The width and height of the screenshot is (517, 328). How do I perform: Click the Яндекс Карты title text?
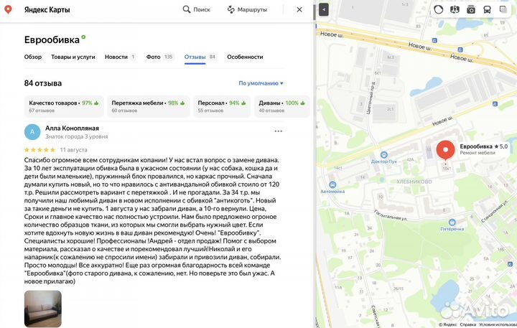point(47,9)
